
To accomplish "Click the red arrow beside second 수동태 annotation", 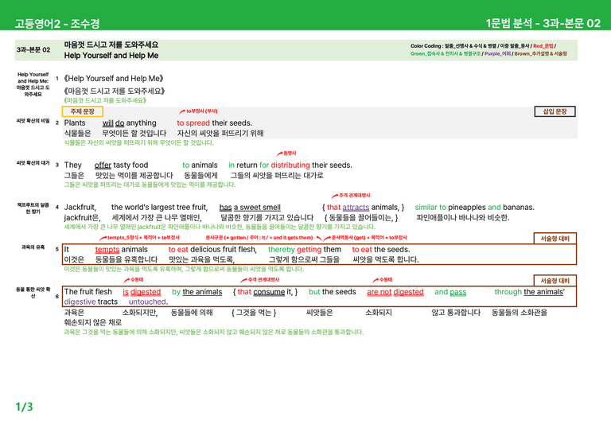I will tap(376, 280).
